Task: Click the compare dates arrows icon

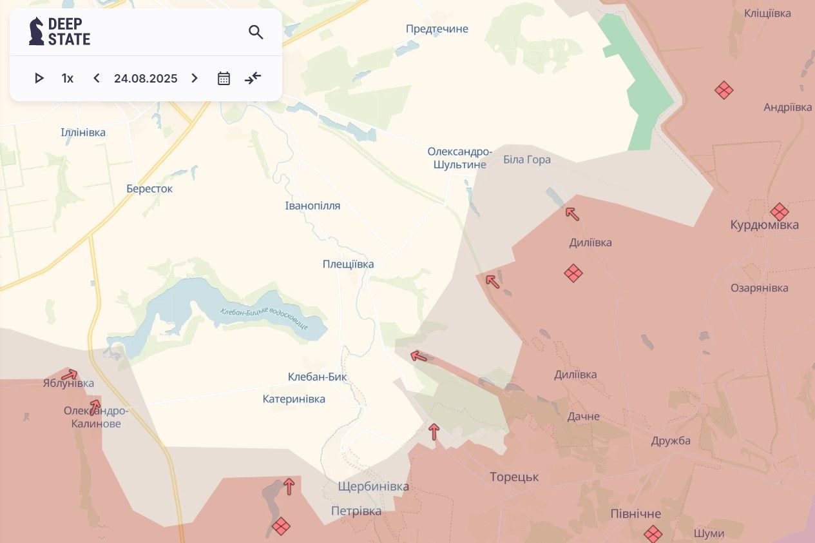Action: (x=253, y=79)
